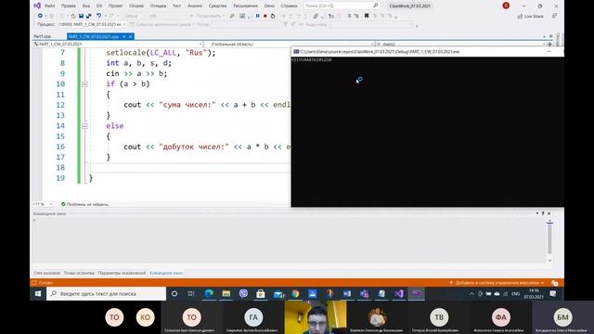
Task: Collapse the if block on line 10
Action: coord(84,84)
